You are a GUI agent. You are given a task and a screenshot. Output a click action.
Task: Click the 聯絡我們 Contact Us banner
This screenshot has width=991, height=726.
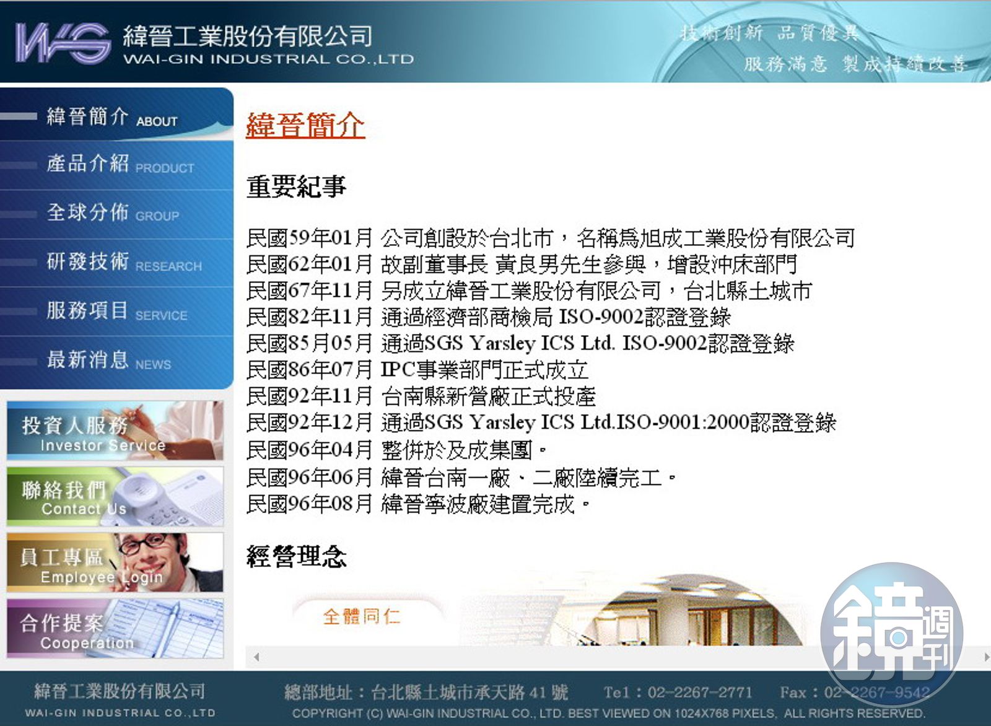115,497
